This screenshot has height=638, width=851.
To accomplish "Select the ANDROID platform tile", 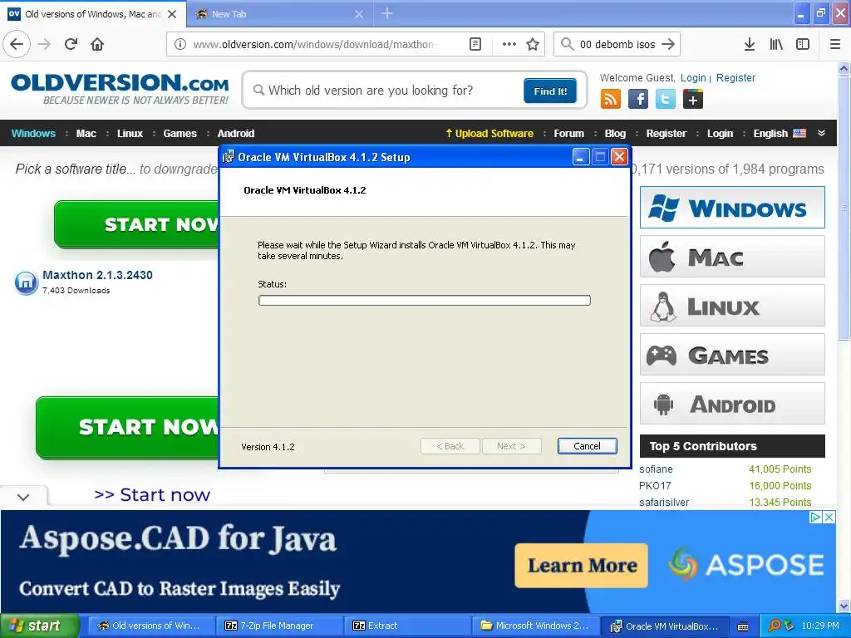I will click(732, 404).
